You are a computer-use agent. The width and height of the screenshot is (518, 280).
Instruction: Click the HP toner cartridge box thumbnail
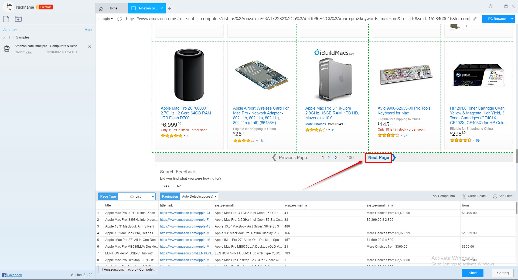(x=479, y=75)
